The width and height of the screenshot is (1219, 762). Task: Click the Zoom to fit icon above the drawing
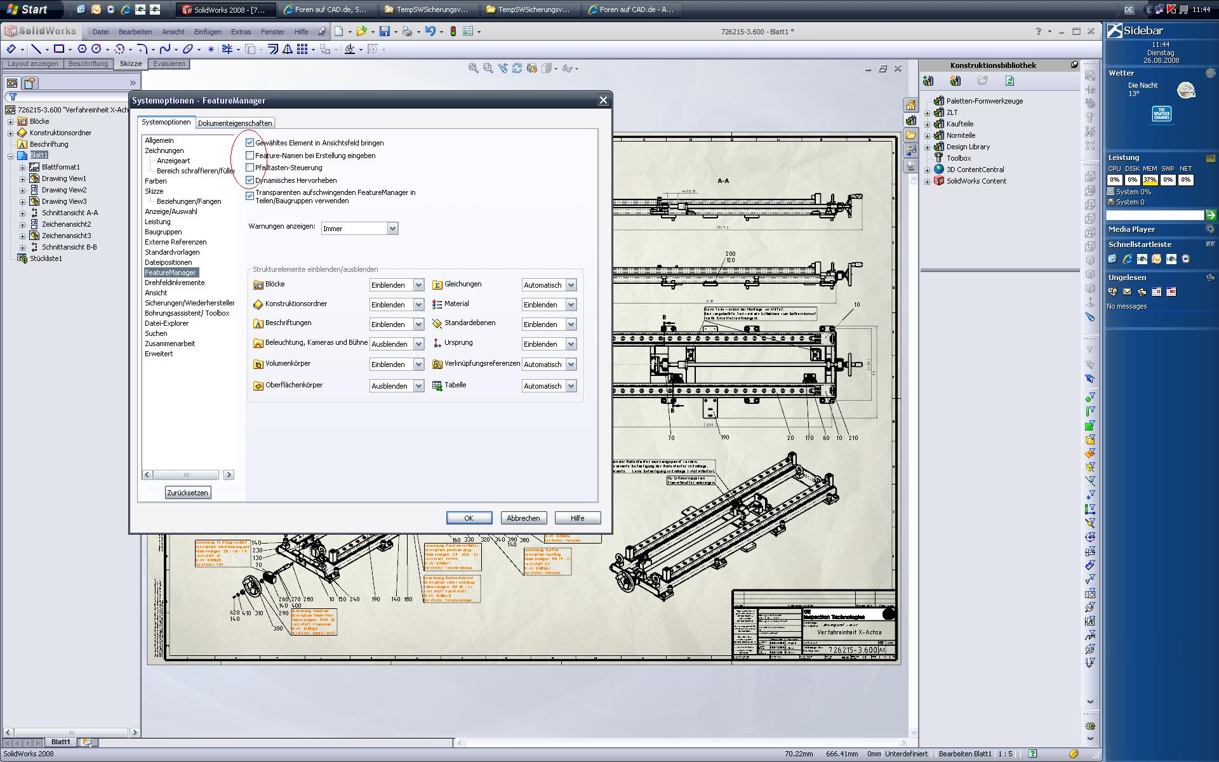(x=473, y=67)
